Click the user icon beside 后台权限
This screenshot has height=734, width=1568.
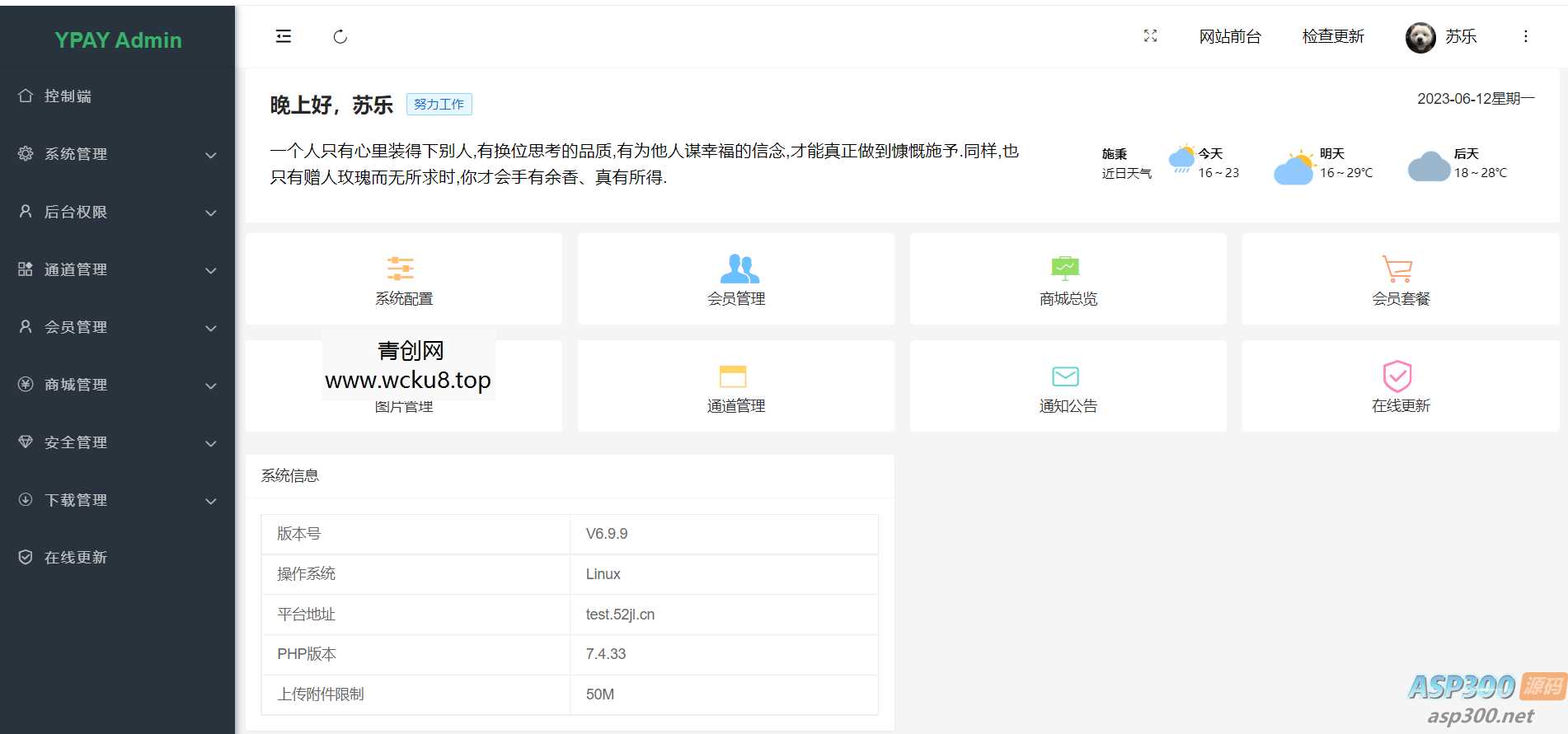26,211
